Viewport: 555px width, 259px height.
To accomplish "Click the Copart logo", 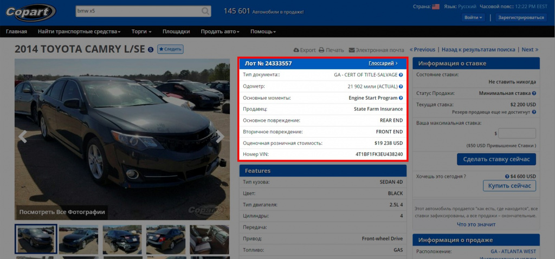I will tap(30, 13).
